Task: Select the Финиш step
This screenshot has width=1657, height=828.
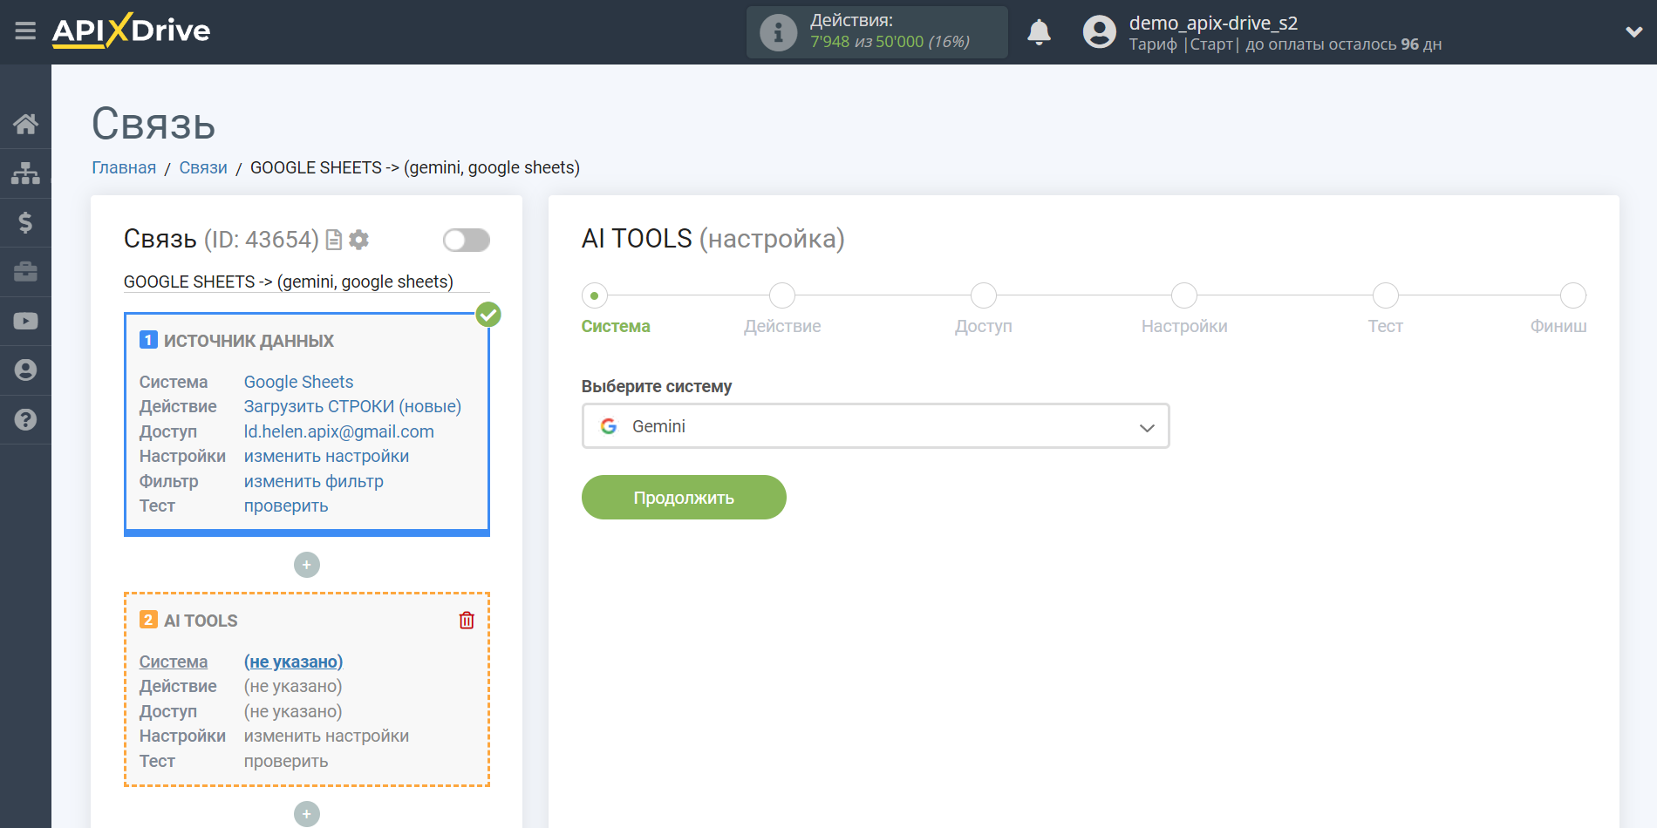Action: point(1573,295)
